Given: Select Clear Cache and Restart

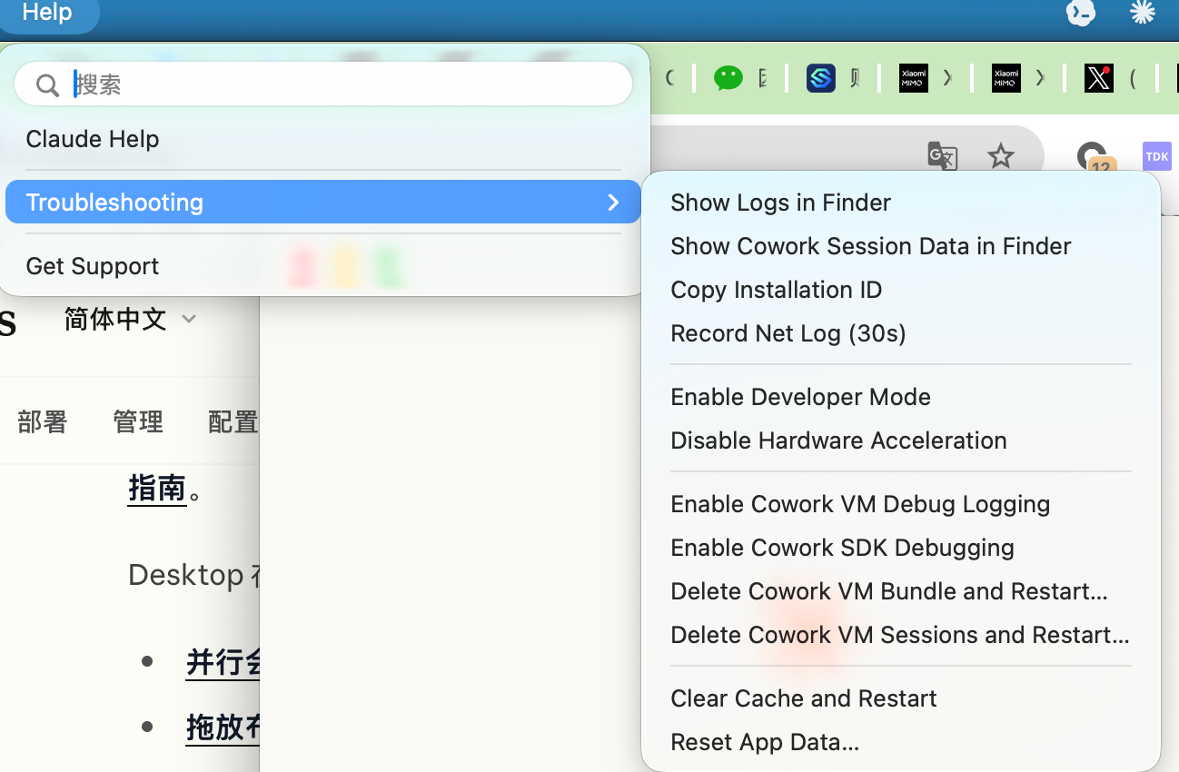Looking at the screenshot, I should coord(900,698).
